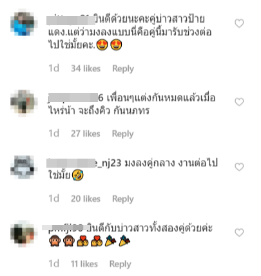Open blurred username of last commenter
Viewport: 261px width, 276px height.
coord(65,228)
